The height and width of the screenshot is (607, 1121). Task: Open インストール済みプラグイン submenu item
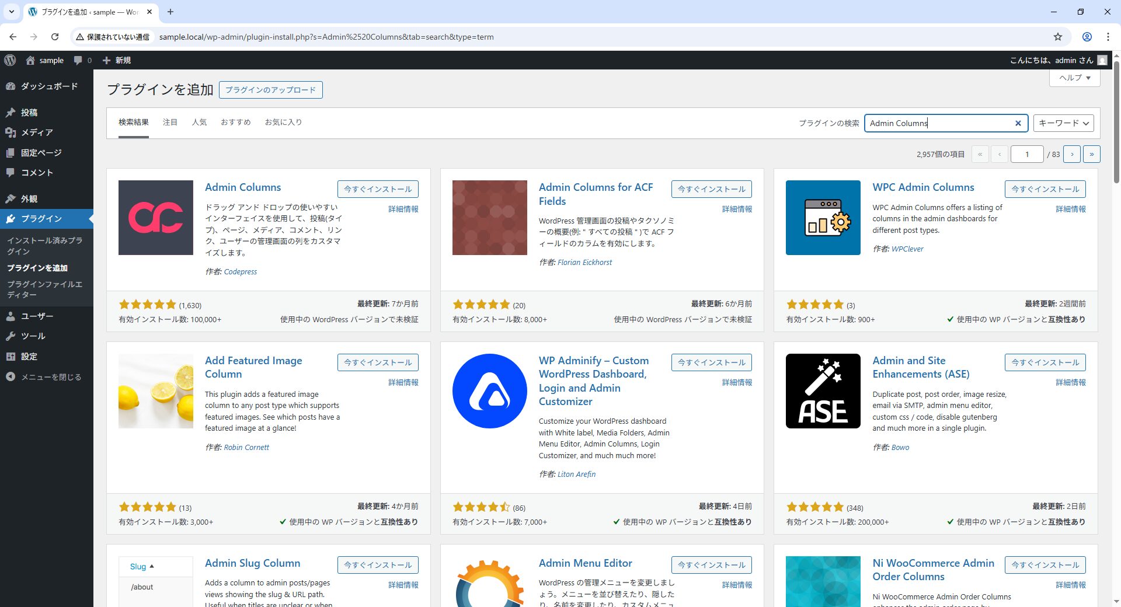44,246
